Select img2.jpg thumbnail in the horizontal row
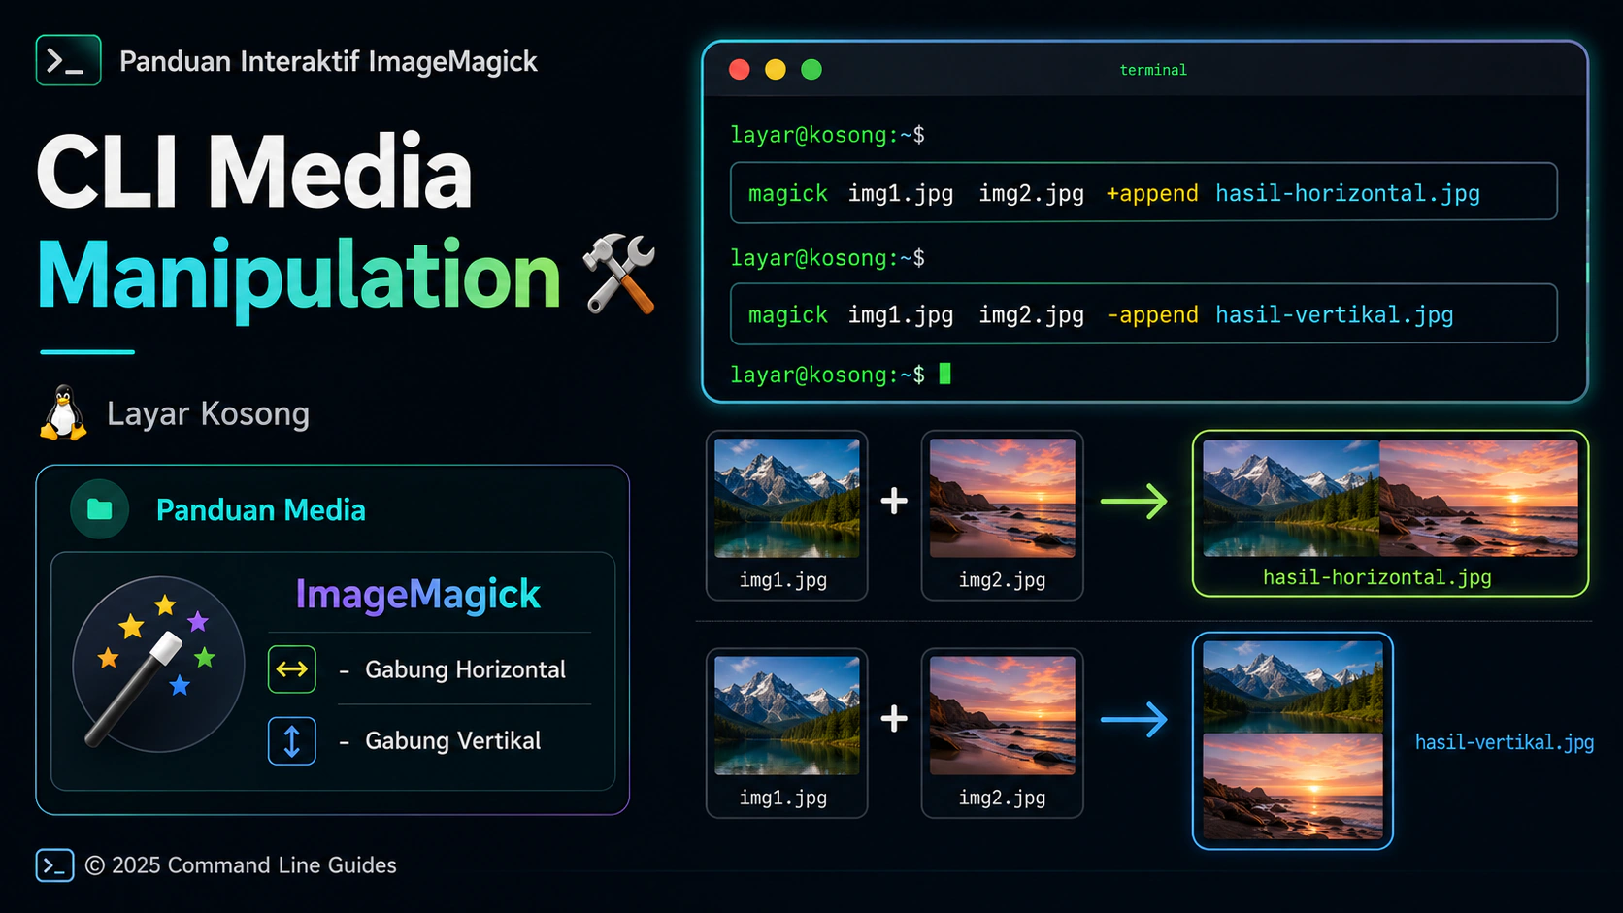This screenshot has height=913, width=1623. pyautogui.click(x=1003, y=498)
